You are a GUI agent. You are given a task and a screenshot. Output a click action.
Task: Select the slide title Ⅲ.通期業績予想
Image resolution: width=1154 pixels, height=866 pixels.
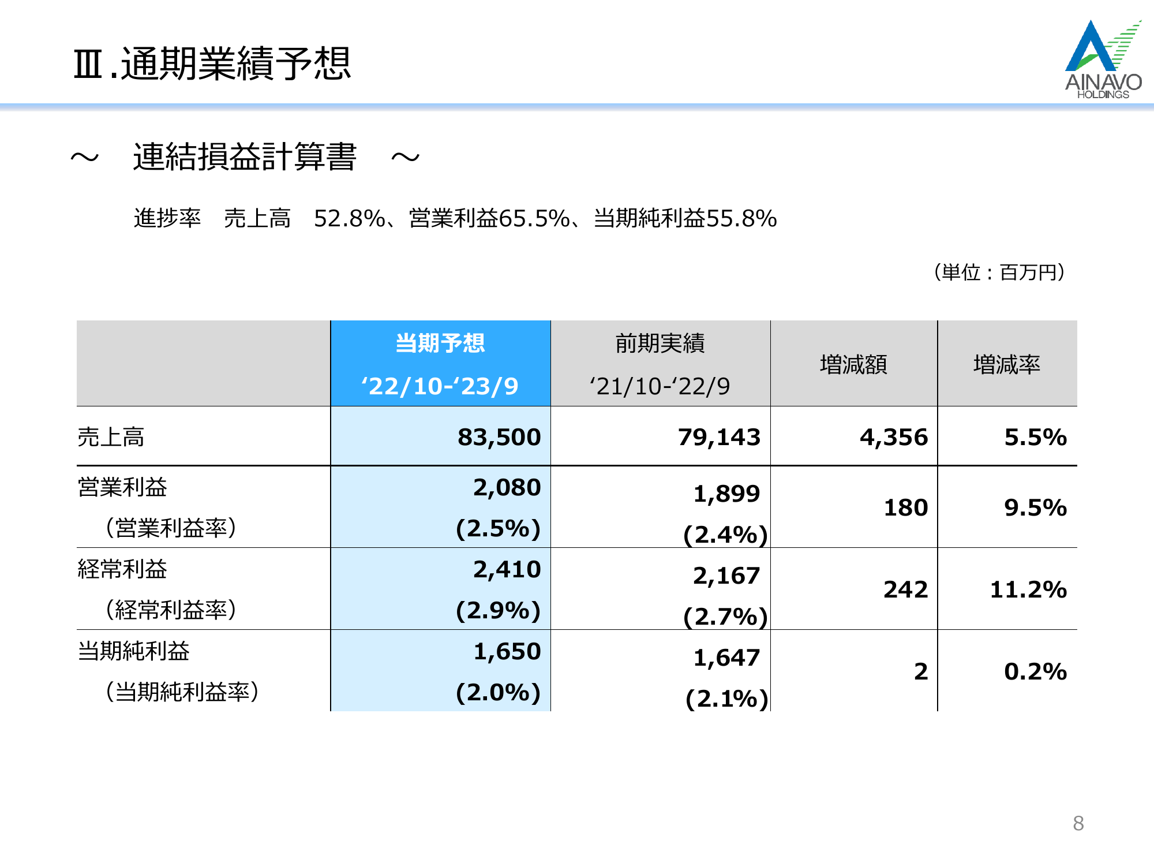click(x=212, y=64)
